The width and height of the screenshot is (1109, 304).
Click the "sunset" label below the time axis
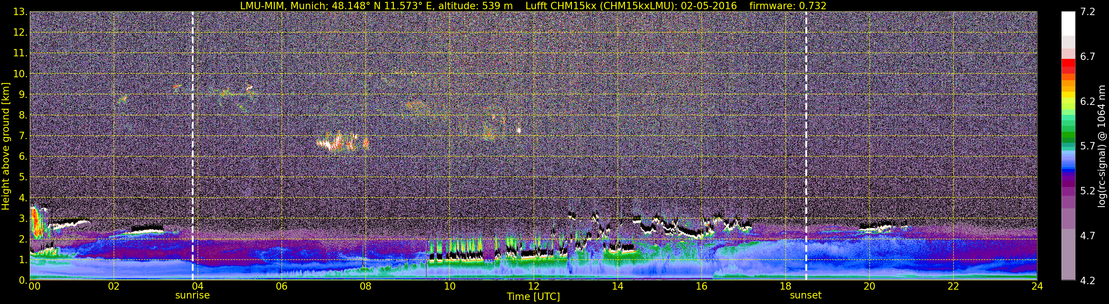pyautogui.click(x=805, y=296)
